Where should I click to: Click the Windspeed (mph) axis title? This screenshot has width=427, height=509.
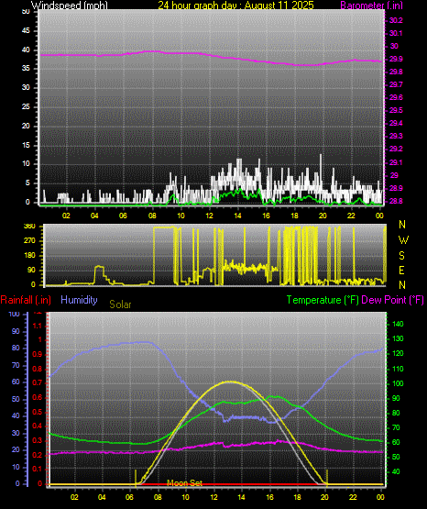[69, 6]
